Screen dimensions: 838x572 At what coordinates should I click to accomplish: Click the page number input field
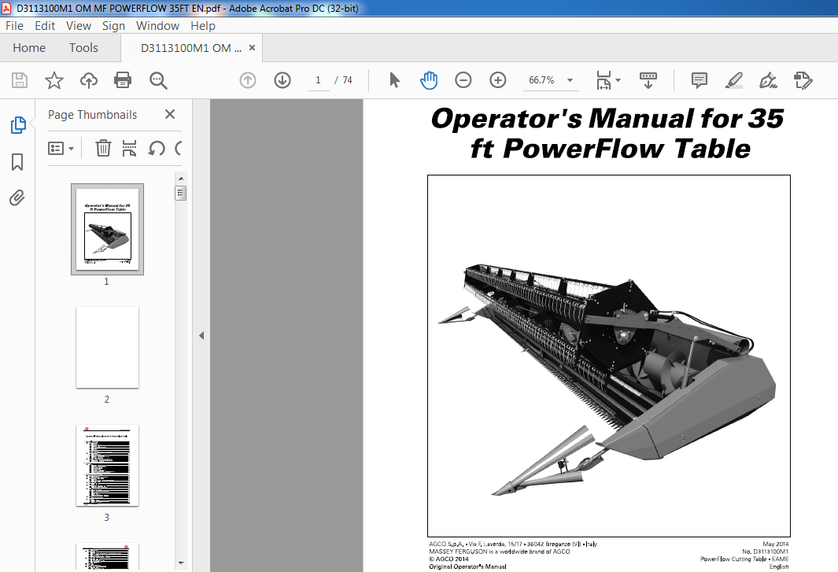(319, 80)
